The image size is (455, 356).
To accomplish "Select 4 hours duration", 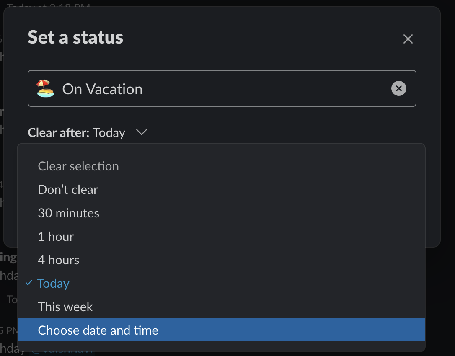I will coord(221,260).
